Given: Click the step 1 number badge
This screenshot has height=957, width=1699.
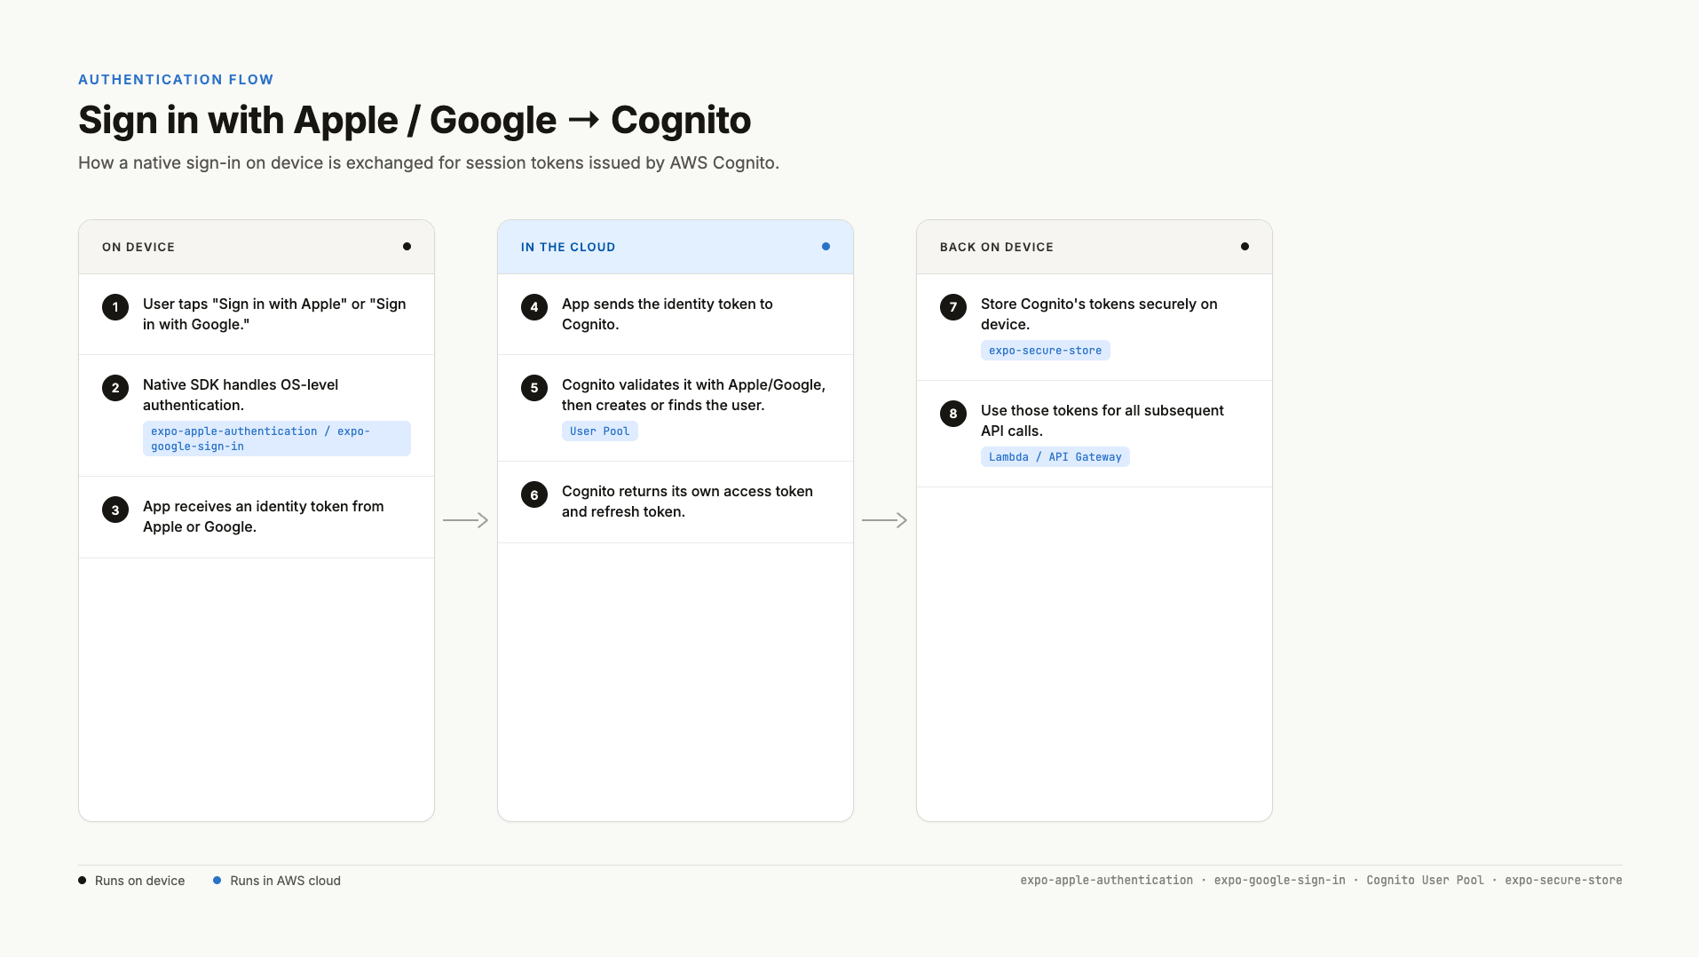Looking at the screenshot, I should coord(115,307).
